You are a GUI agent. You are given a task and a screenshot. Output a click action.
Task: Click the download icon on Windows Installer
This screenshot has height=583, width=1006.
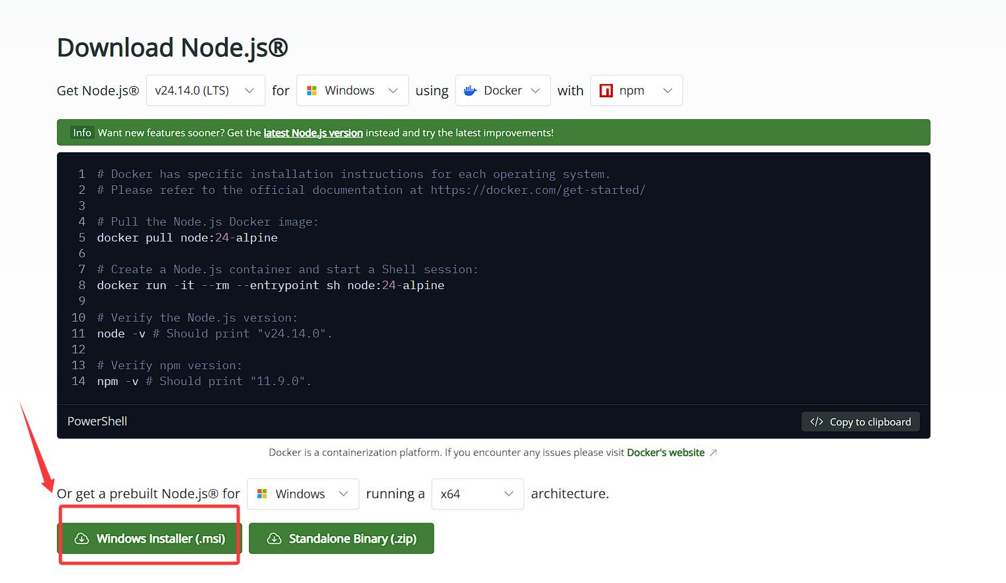click(x=82, y=539)
